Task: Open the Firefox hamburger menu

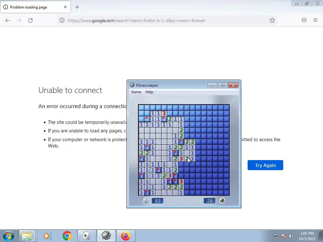Action: click(x=315, y=20)
